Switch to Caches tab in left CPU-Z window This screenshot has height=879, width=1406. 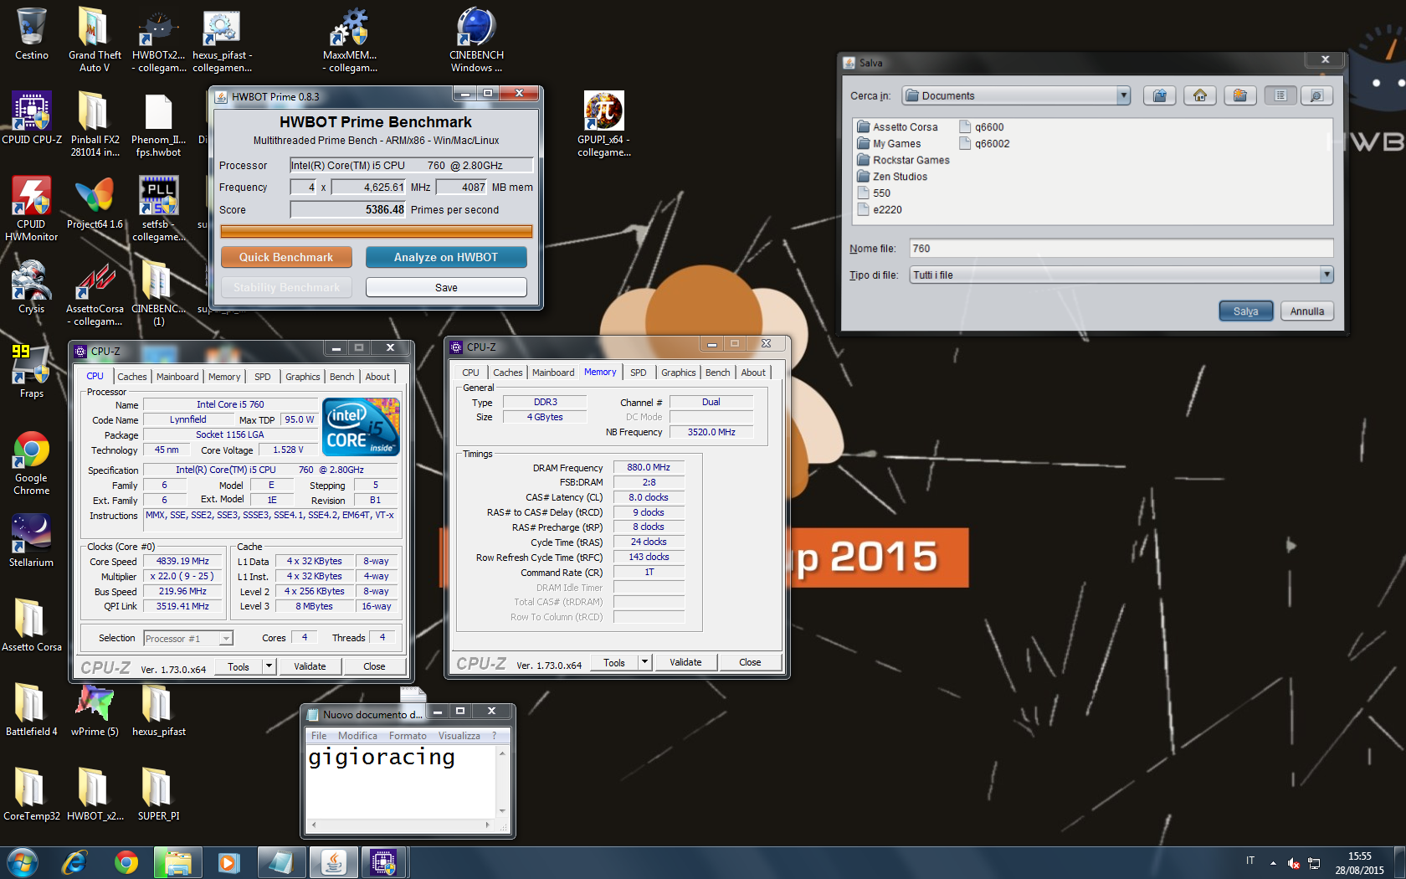pos(131,377)
